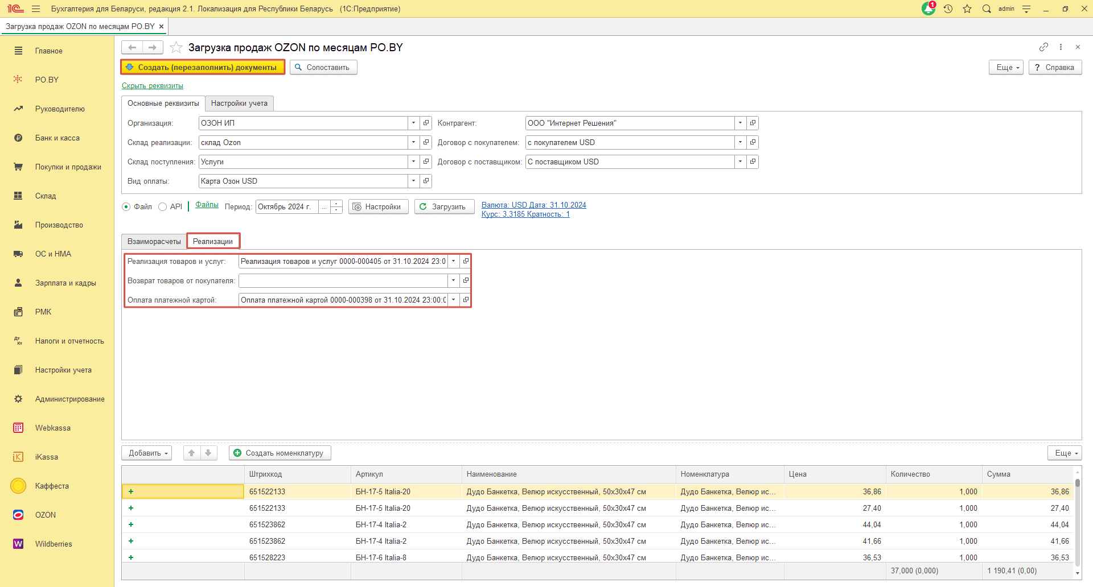
Task: Open notifications bell with red badge
Action: [x=928, y=9]
